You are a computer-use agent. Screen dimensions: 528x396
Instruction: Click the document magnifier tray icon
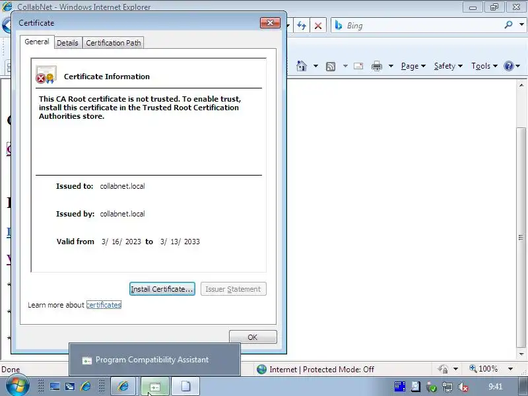tap(416, 387)
